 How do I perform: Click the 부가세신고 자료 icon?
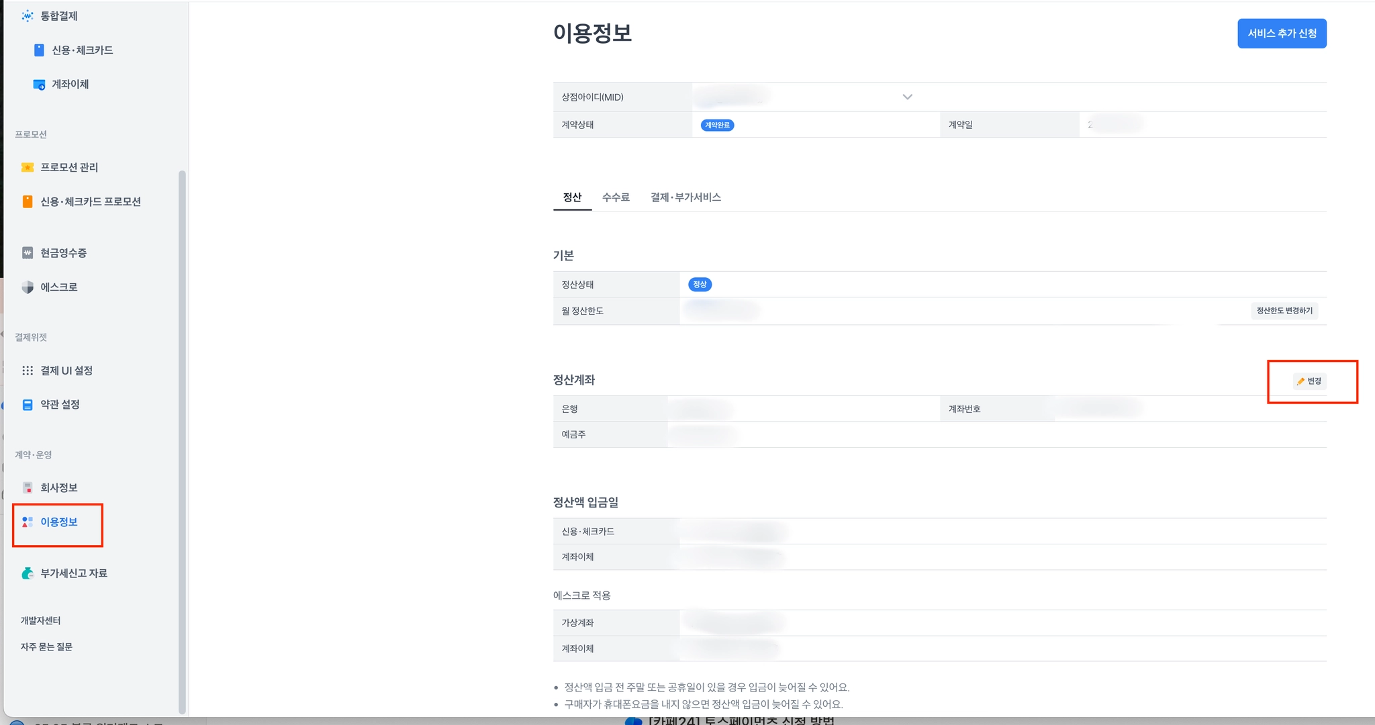[28, 573]
